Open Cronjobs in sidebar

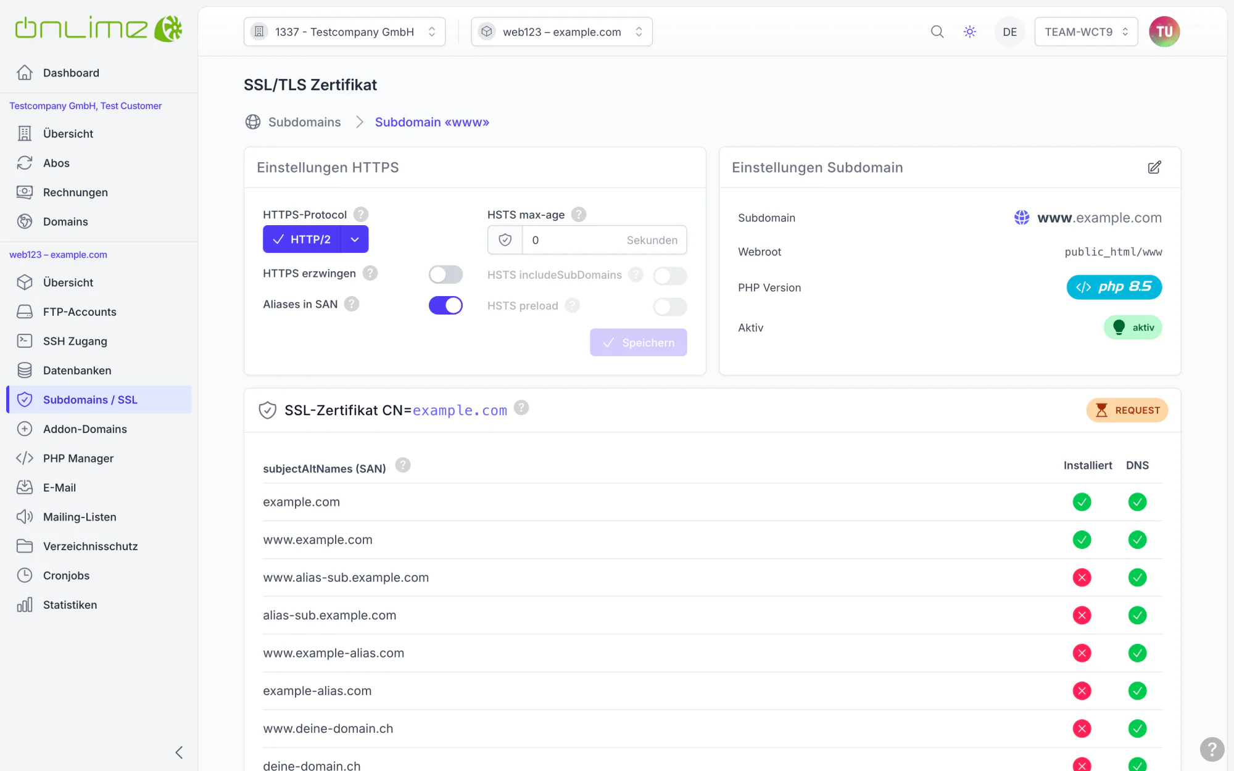pos(99,575)
